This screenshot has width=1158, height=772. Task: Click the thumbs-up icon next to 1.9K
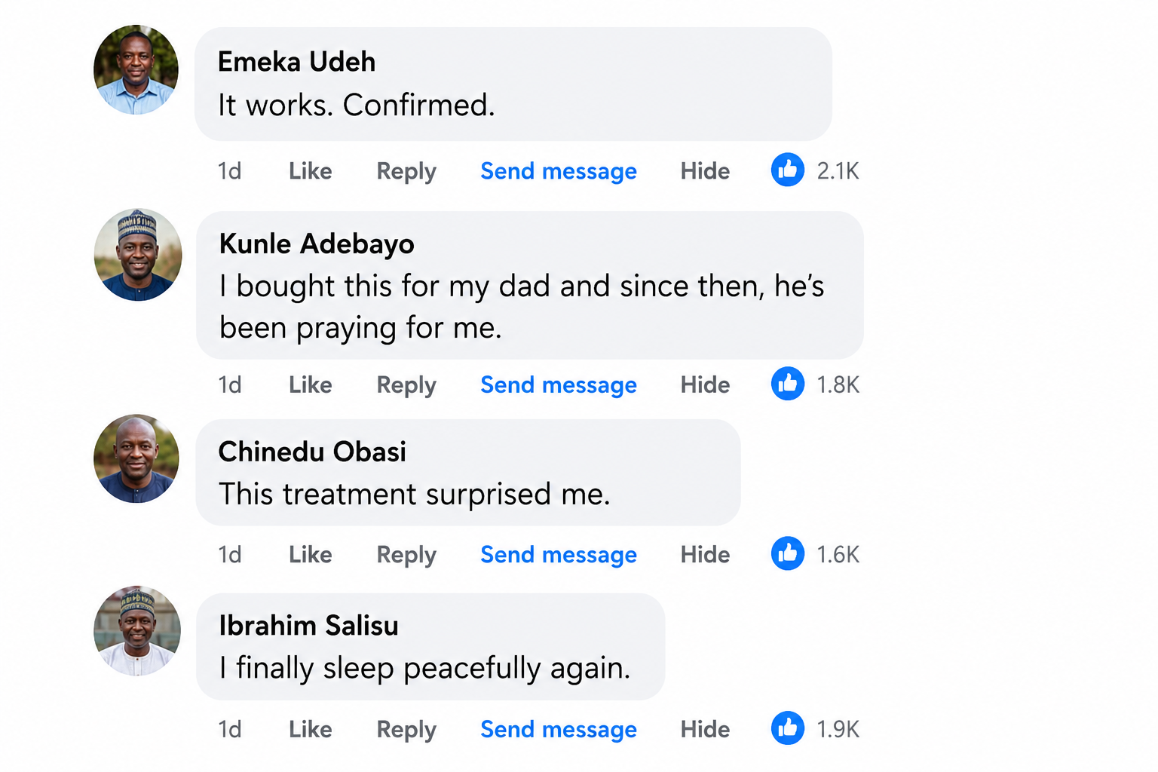[787, 728]
